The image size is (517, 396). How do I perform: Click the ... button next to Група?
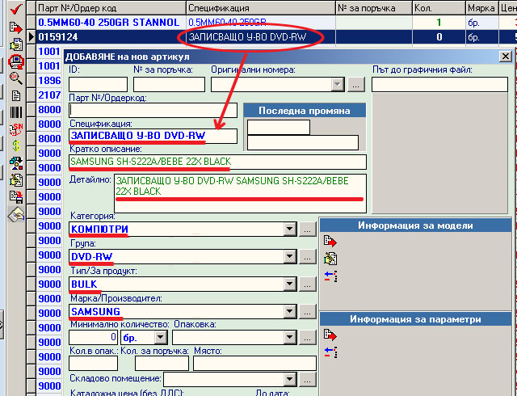point(307,256)
